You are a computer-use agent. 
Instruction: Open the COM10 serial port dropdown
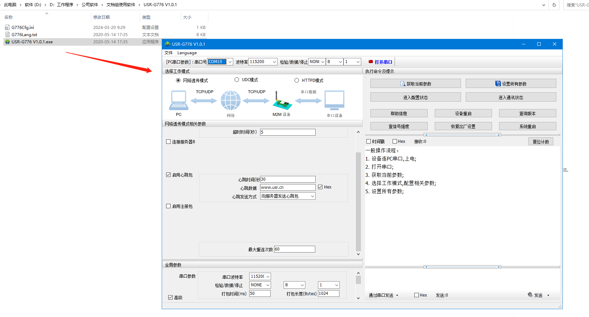[x=230, y=62]
